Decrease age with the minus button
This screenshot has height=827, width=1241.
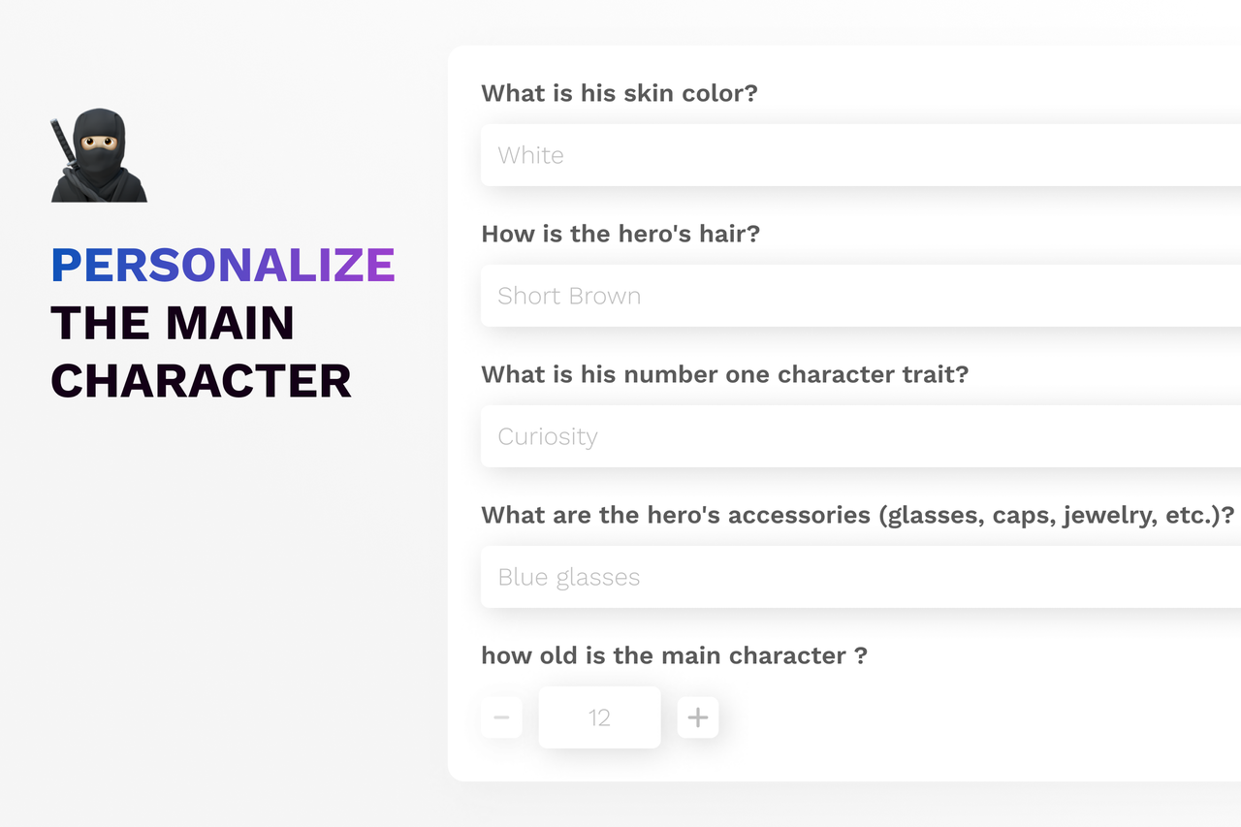(x=501, y=717)
